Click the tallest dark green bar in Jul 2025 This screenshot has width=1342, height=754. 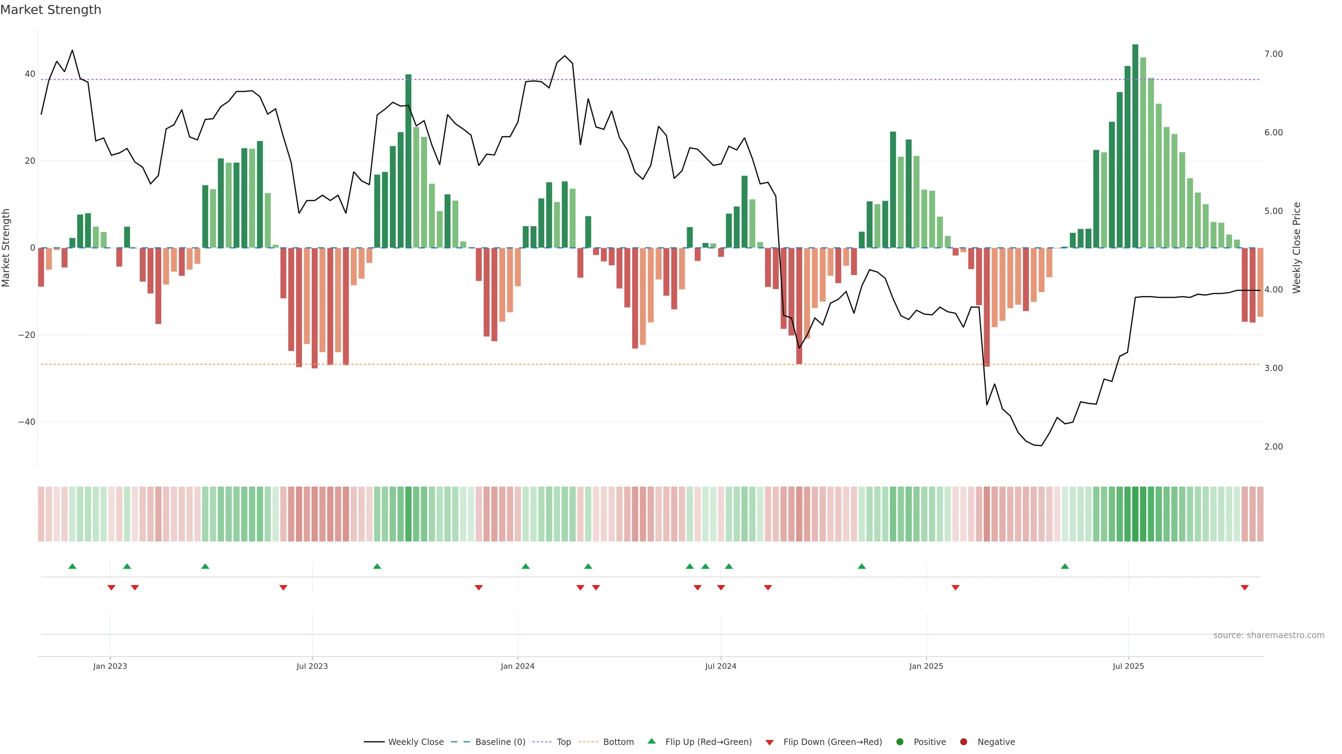pyautogui.click(x=1135, y=146)
